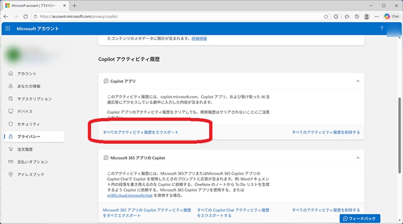This screenshot has width=403, height=224.
Task: Open new tab with the plus button
Action: [x=74, y=6]
